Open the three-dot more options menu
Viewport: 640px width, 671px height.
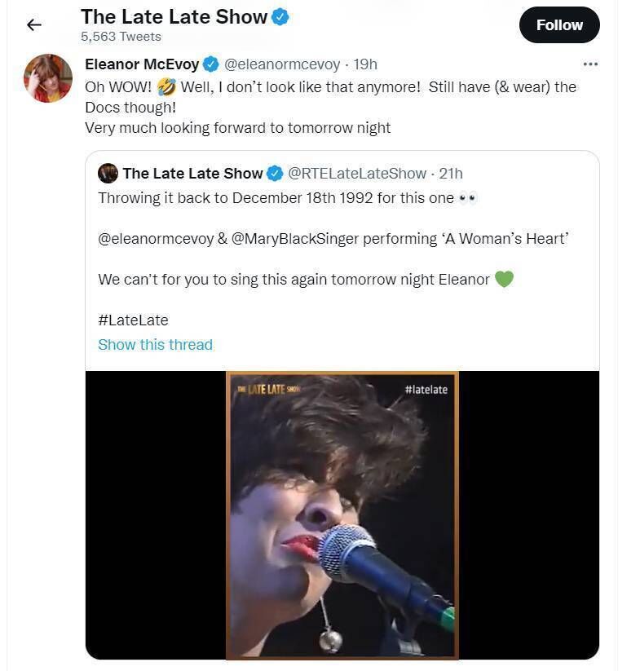pyautogui.click(x=590, y=64)
